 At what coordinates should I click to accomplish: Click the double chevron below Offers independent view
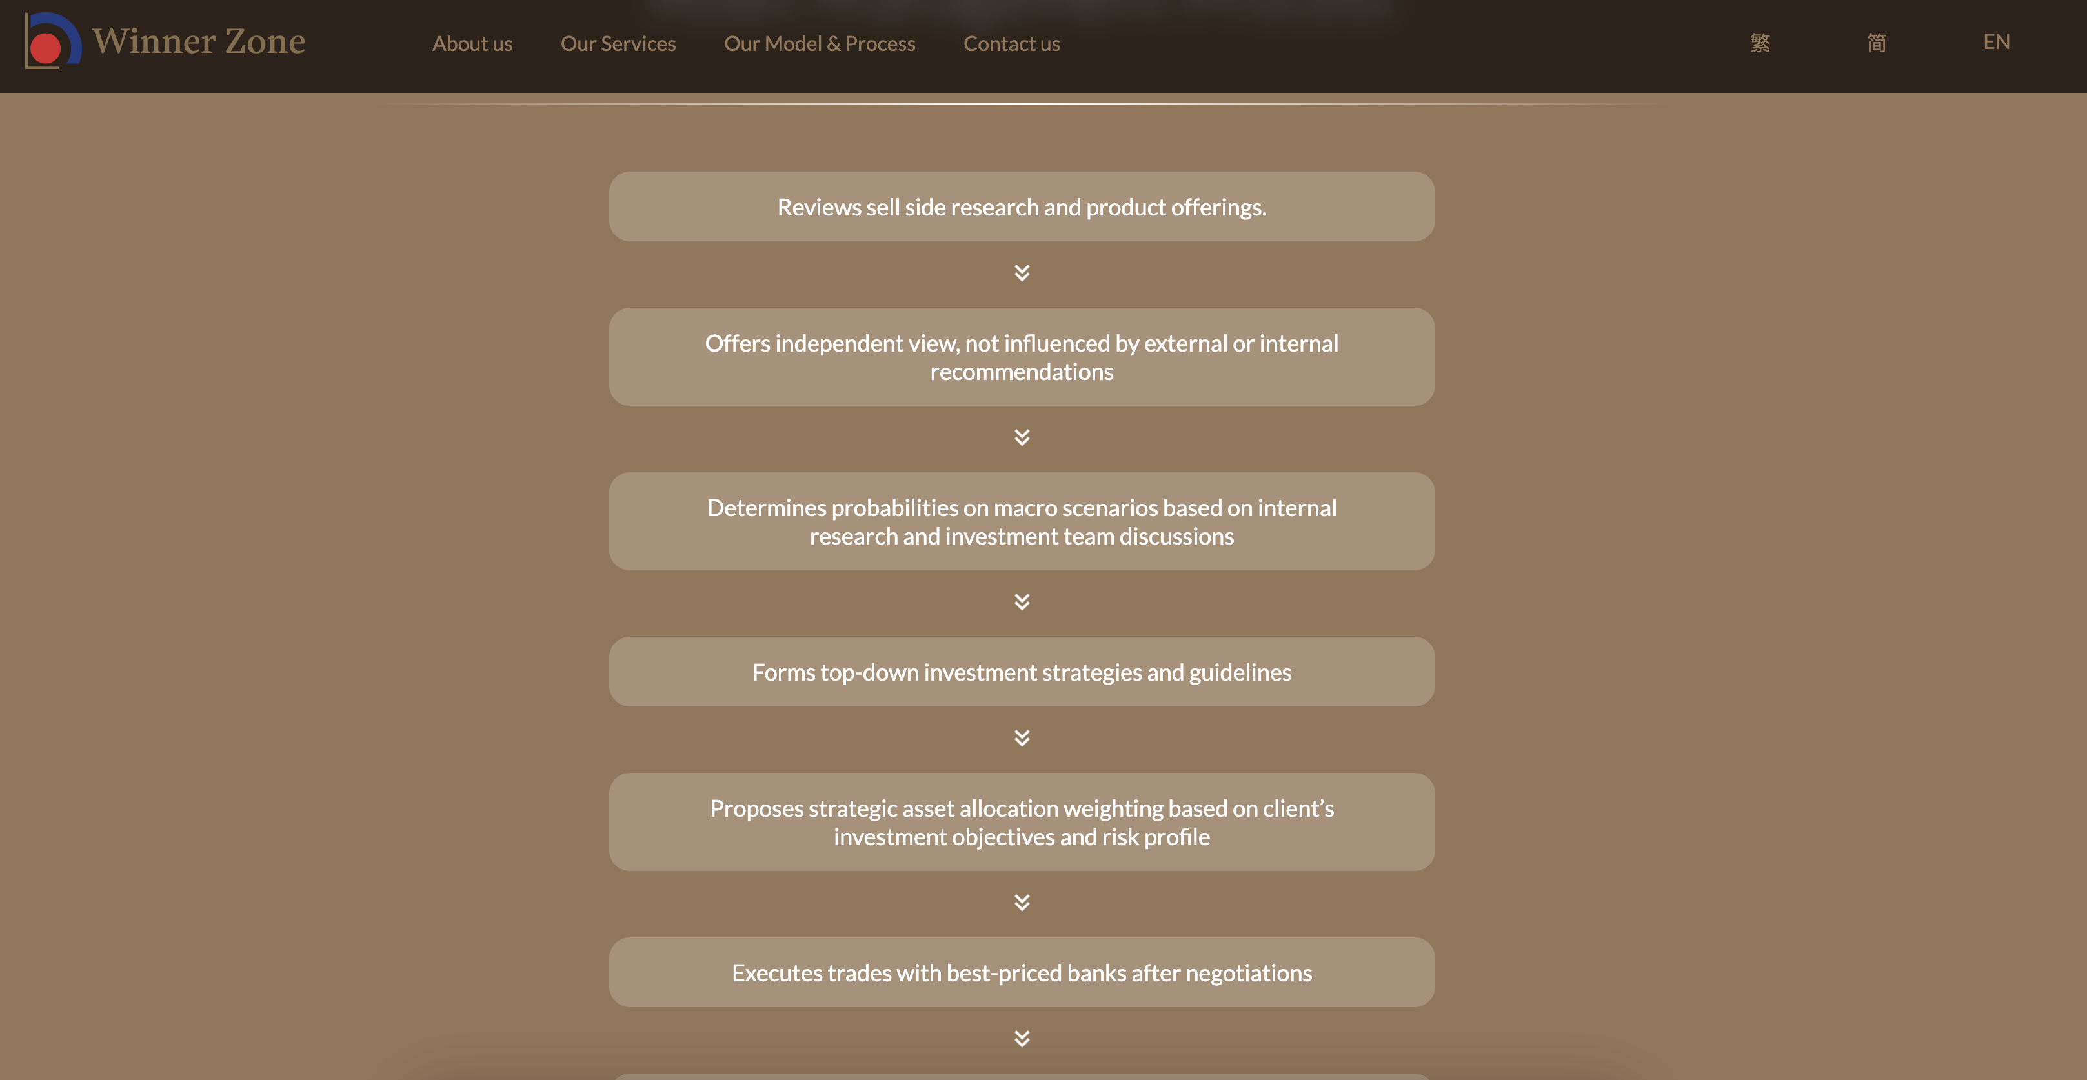1022,437
